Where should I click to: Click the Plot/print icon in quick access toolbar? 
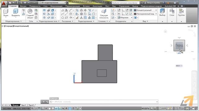[x=25, y=3]
